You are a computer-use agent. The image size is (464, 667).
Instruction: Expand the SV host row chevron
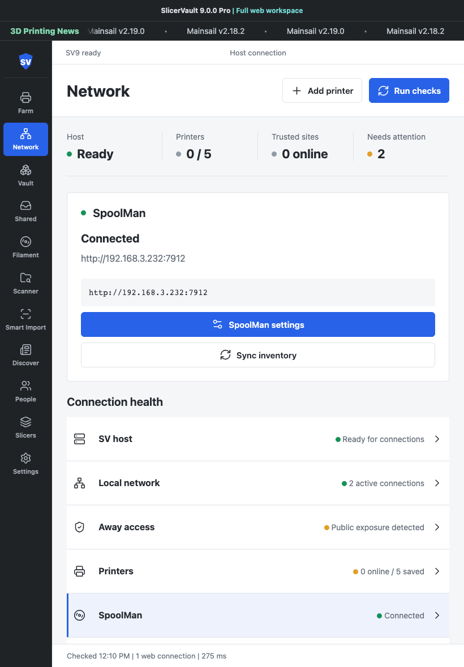coord(437,439)
